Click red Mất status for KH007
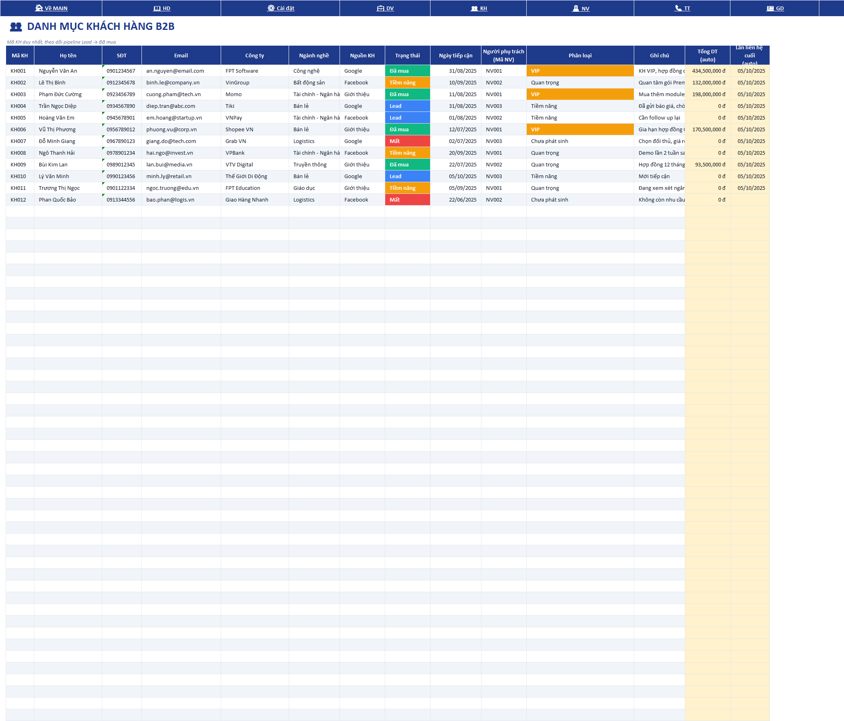The height and width of the screenshot is (721, 844). point(407,141)
